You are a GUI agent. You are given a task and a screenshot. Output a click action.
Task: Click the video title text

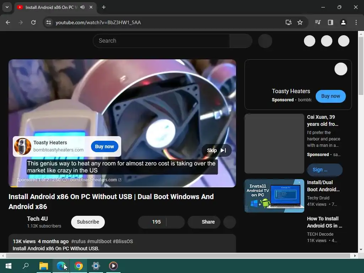(111, 202)
